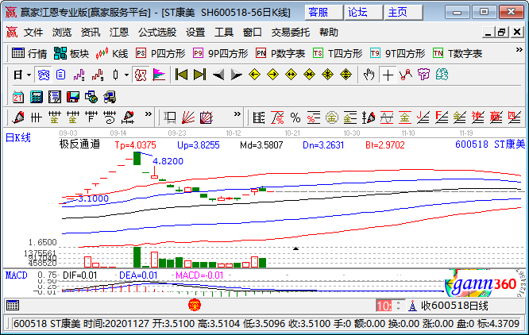Toggle the red 极 channel indicator button
This screenshot has width=529, height=335.
(141, 75)
